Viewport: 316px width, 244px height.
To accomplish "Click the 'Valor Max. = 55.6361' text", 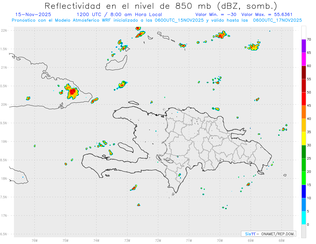I will [267, 14].
